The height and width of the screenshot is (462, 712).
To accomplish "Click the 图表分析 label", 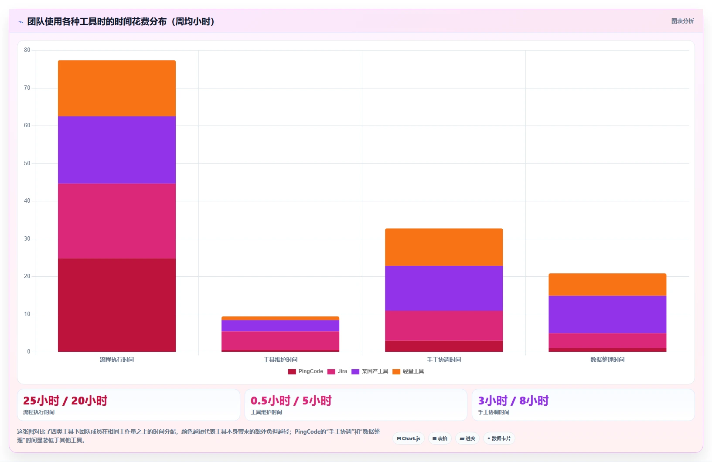I will [x=682, y=21].
